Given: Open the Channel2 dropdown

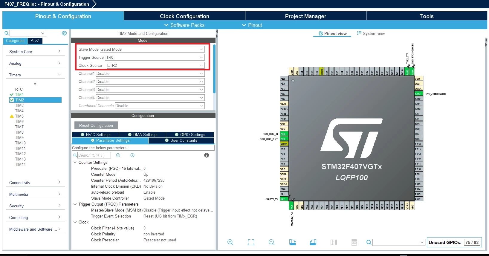Looking at the screenshot, I should (150, 81).
